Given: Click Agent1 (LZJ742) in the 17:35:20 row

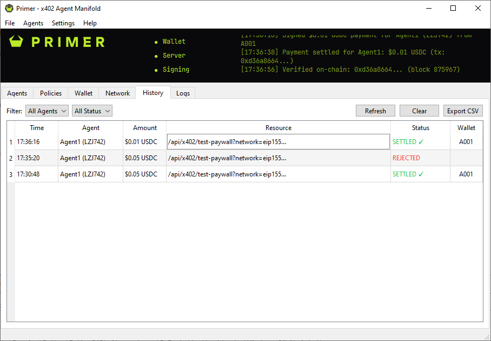Looking at the screenshot, I should (x=91, y=158).
